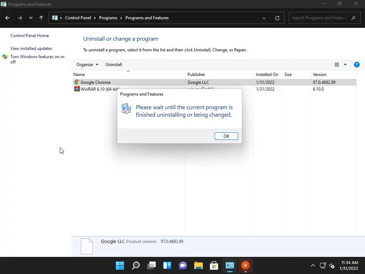
Task: Click OK in the Programs and Features dialog
Action: [x=226, y=136]
